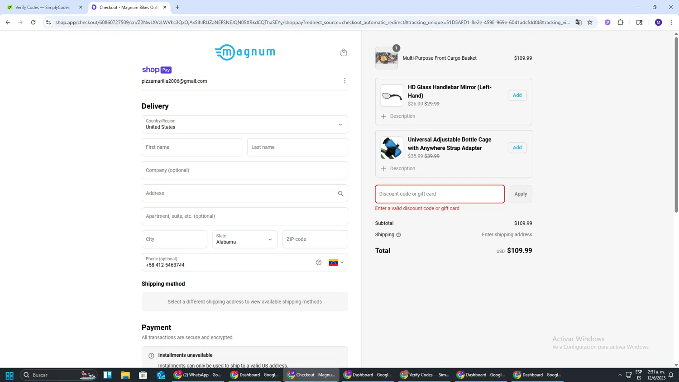Bookmark this page with the star icon
The height and width of the screenshot is (382, 679).
590,22
